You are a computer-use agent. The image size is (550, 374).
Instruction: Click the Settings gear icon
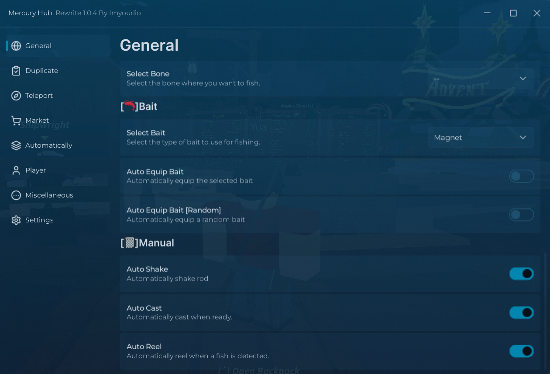[x=16, y=220]
